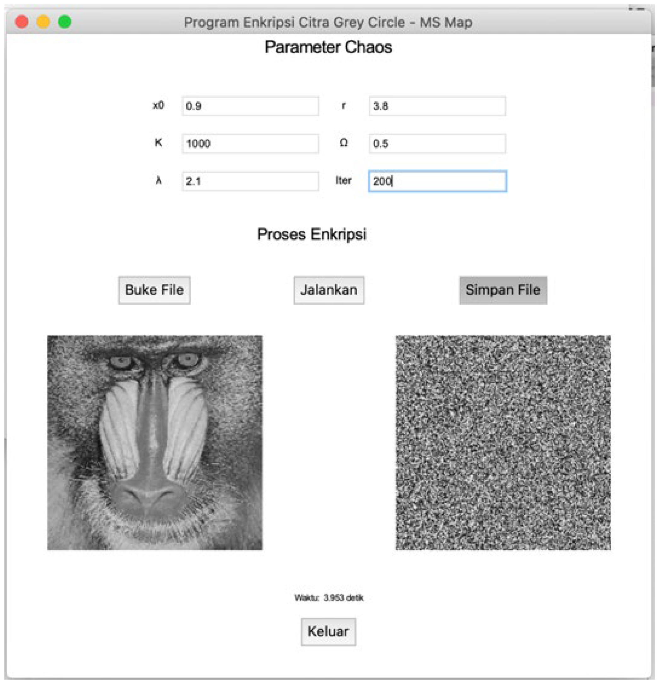This screenshot has height=684, width=659.
Task: Click the Parameter Chaos heading
Action: (328, 47)
